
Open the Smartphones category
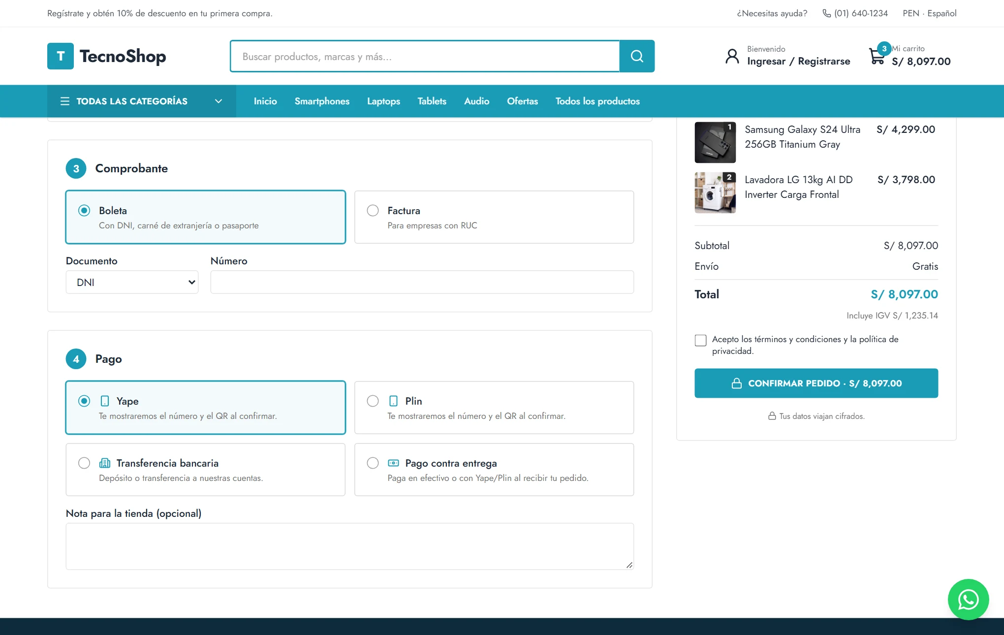coord(322,101)
